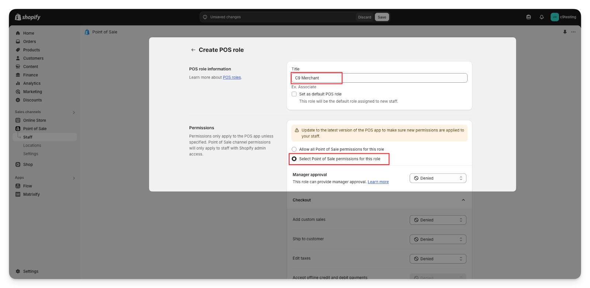
Task: Open the three-dot more actions menu
Action: coord(573,32)
